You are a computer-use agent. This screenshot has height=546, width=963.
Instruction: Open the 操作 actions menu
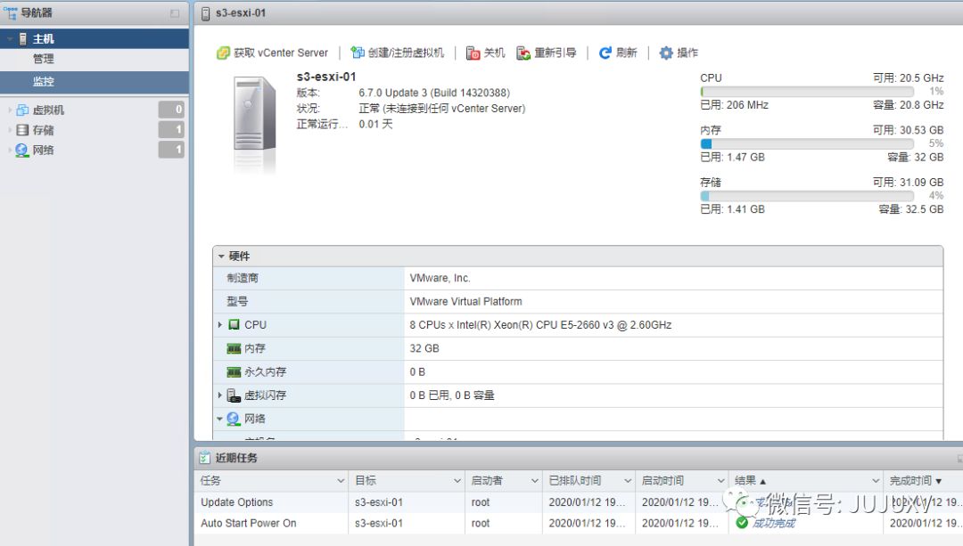pyautogui.click(x=679, y=53)
